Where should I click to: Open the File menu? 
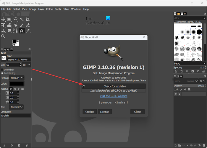pos(3,9)
